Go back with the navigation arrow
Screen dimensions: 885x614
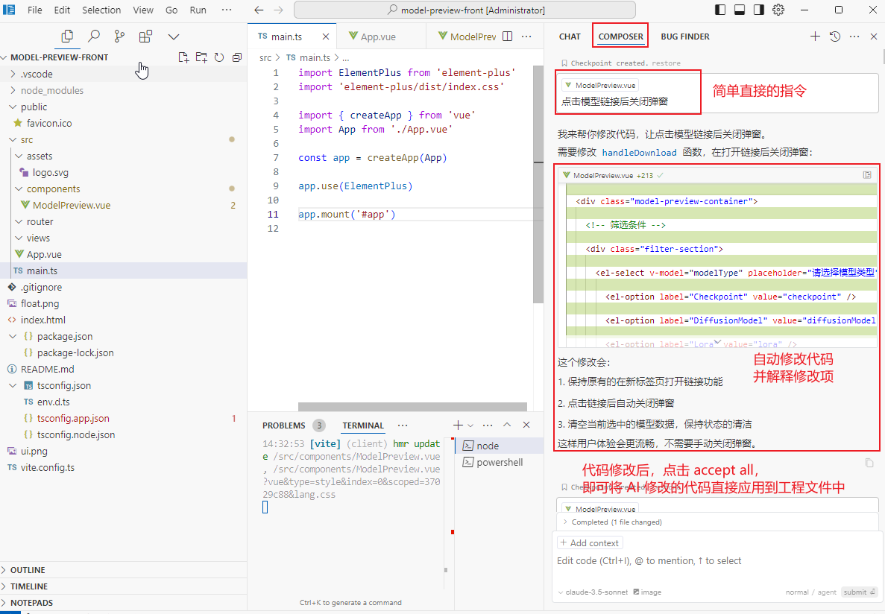pos(259,10)
